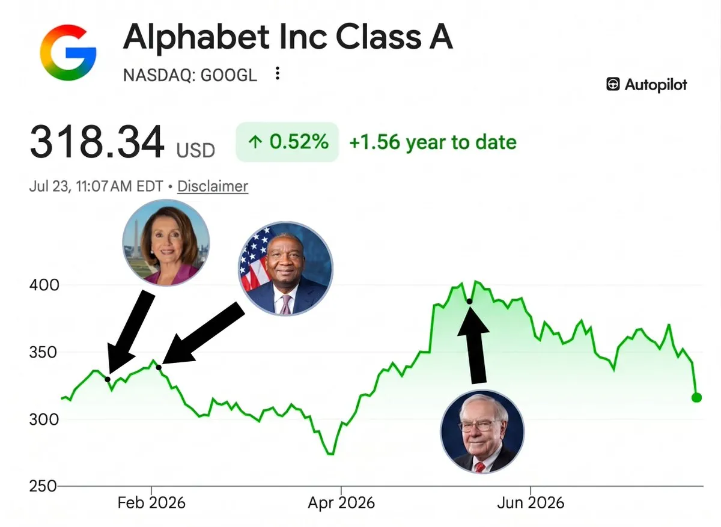The height and width of the screenshot is (527, 721).
Task: Open the three-dot menu beside GOOGL
Action: coord(277,74)
